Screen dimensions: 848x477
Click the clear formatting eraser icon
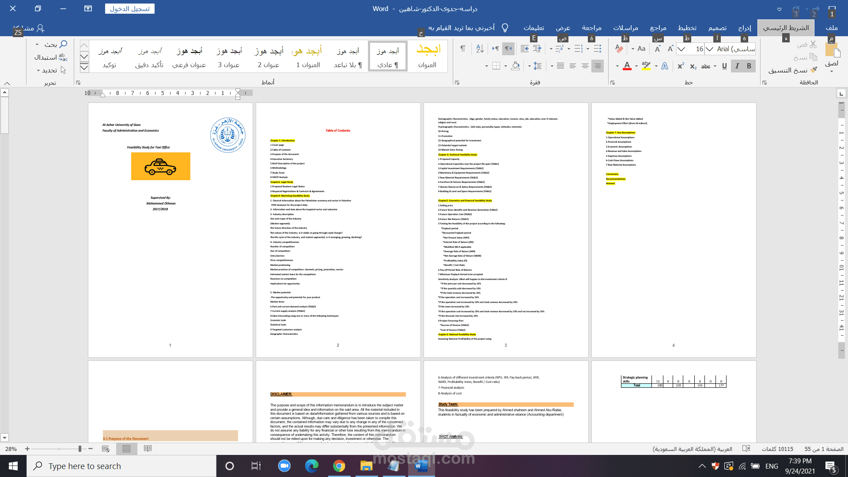(x=619, y=49)
